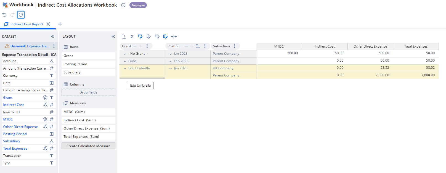The width and height of the screenshot is (446, 173).
Task: Select Grant in layout Rows
Action: (88, 56)
